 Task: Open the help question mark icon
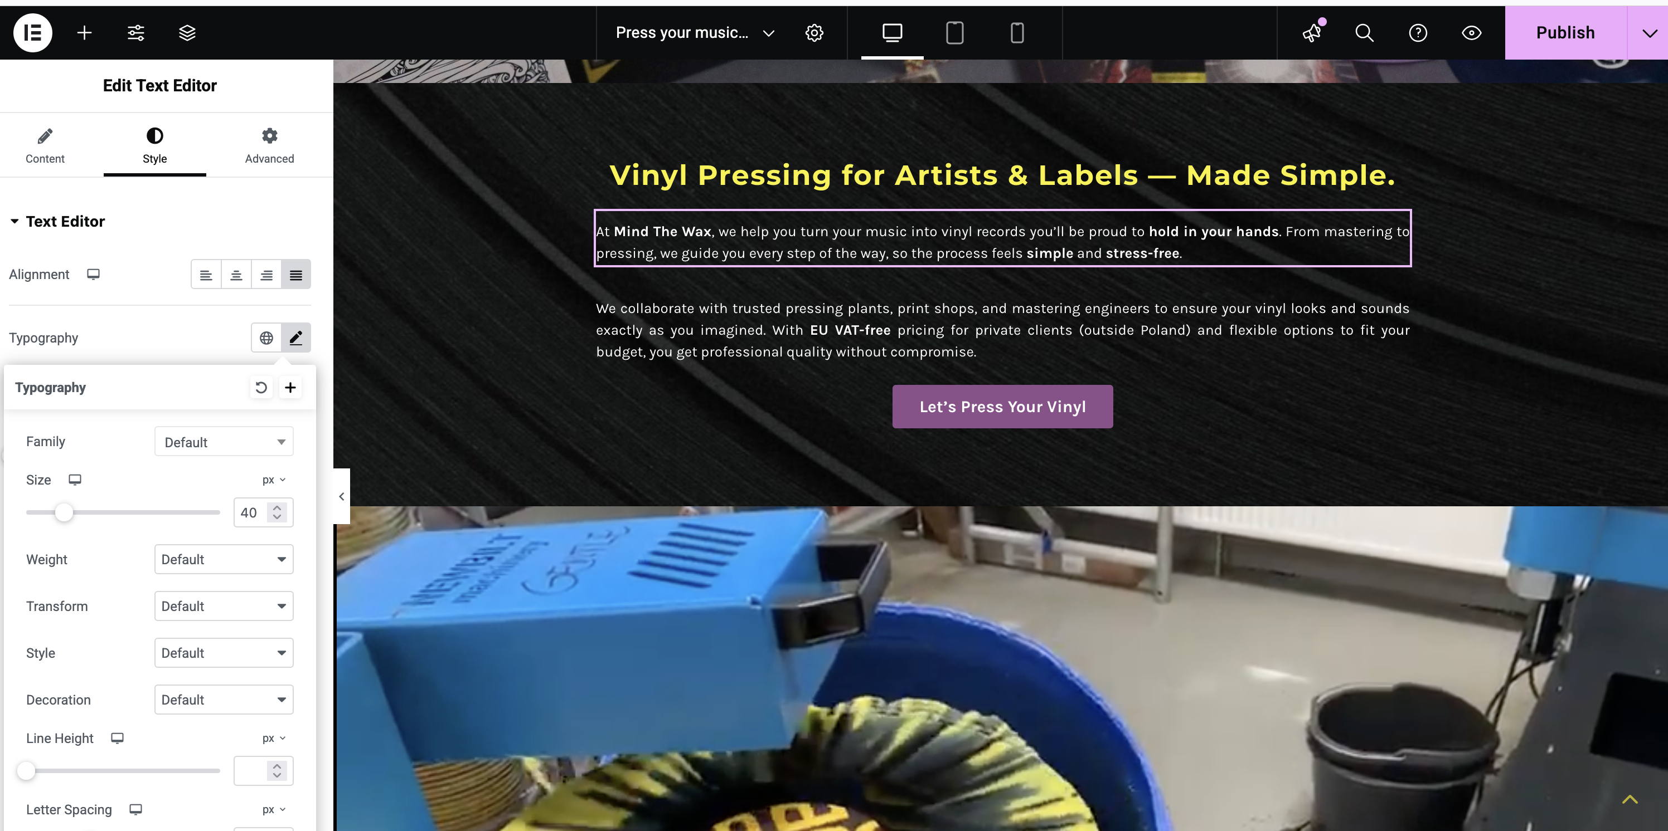(1418, 32)
